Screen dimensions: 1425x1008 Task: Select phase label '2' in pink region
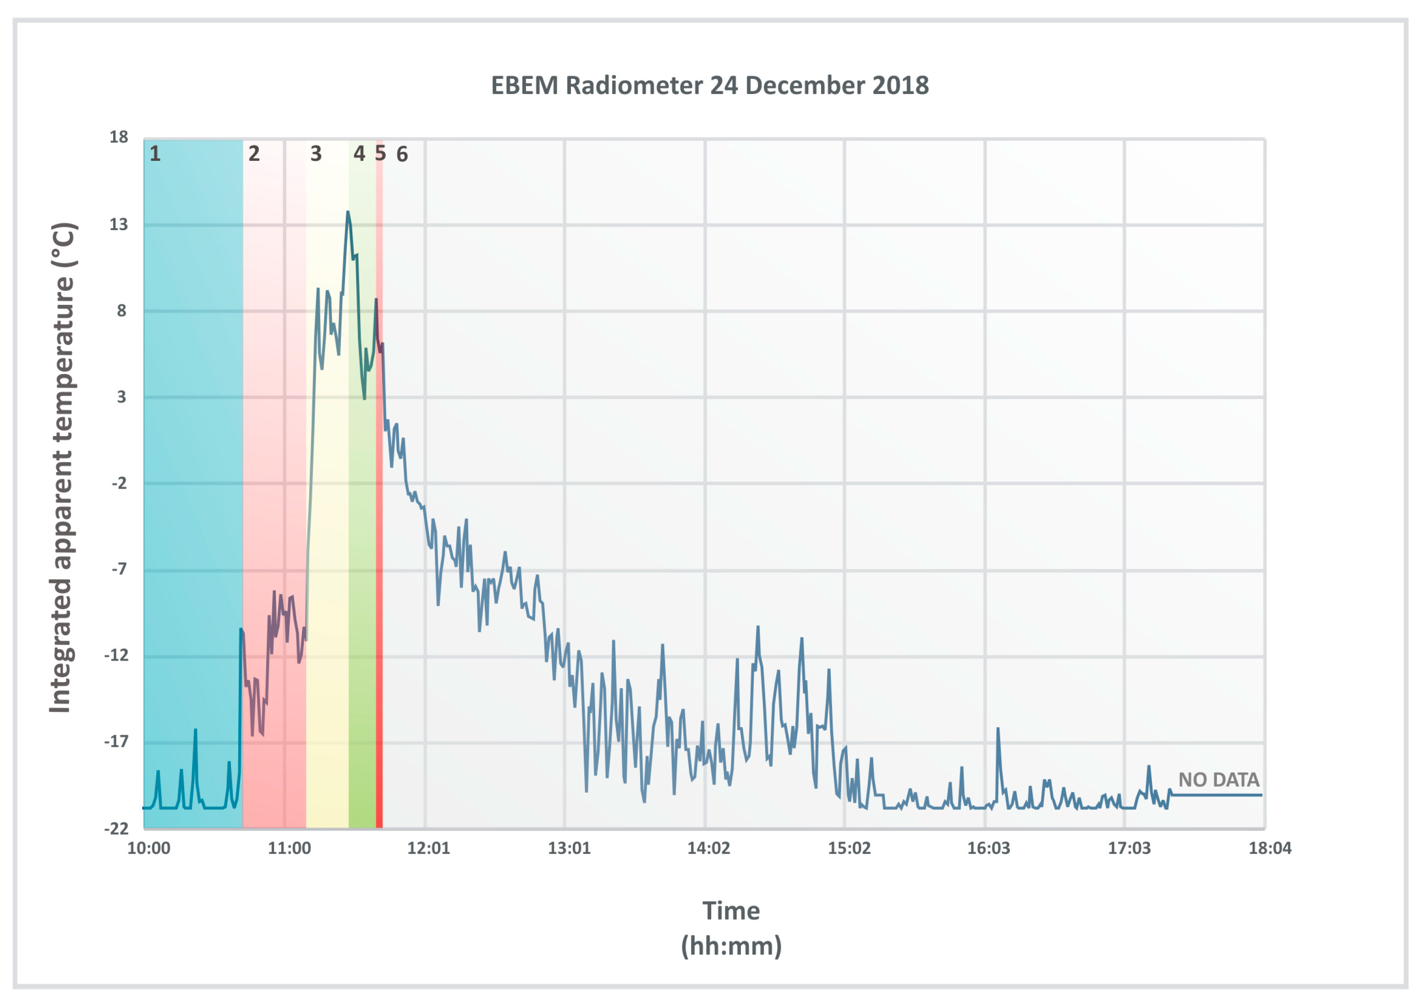pyautogui.click(x=254, y=154)
